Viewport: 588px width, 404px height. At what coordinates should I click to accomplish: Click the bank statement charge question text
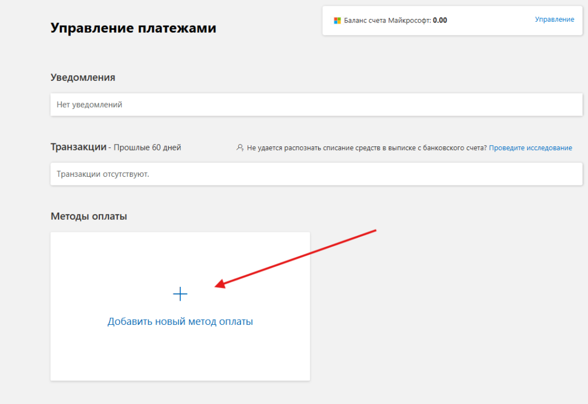coord(367,148)
